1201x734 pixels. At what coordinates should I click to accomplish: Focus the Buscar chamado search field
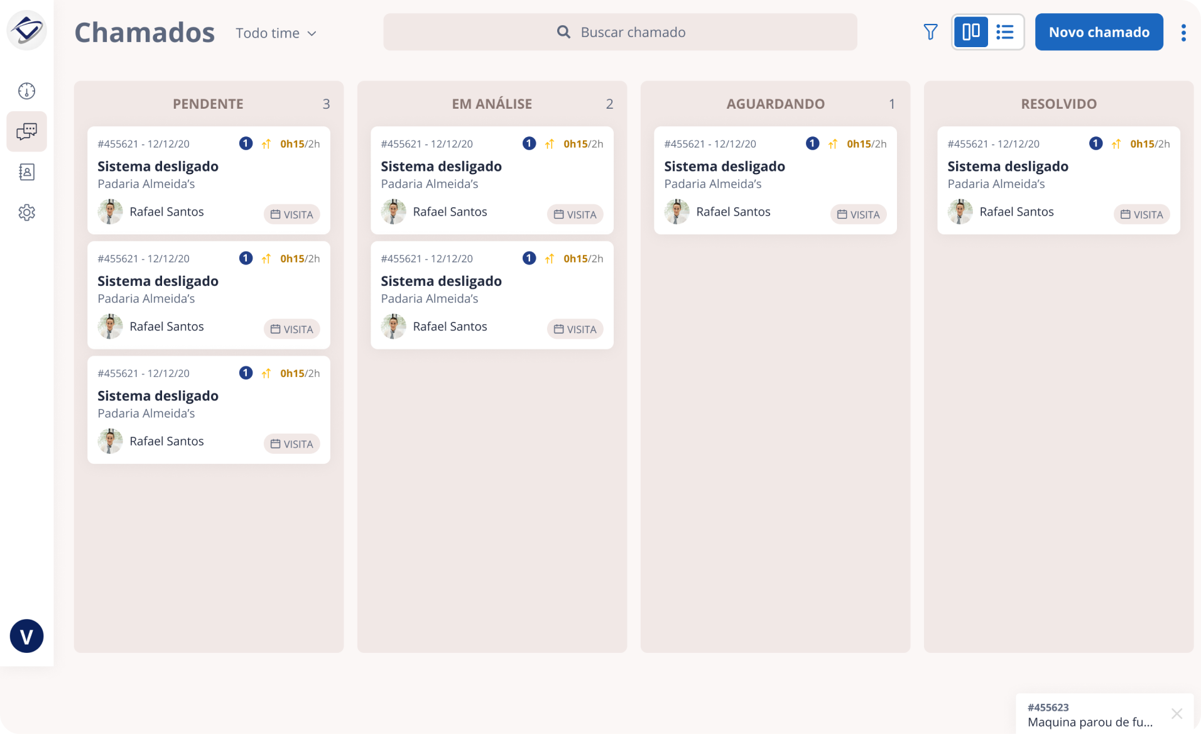pos(620,32)
